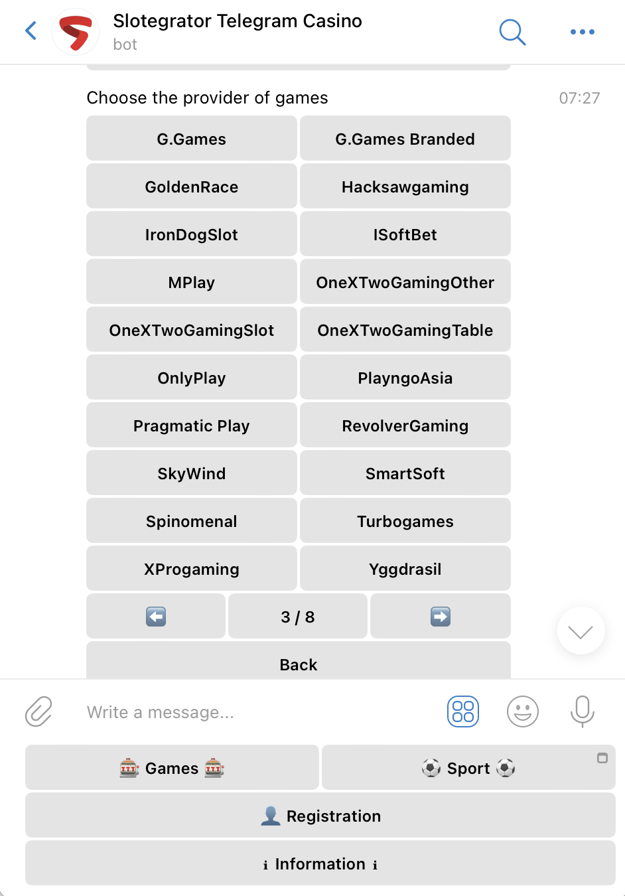Click the Slotegrator bot profile avatar
This screenshot has width=625, height=896.
pos(75,32)
